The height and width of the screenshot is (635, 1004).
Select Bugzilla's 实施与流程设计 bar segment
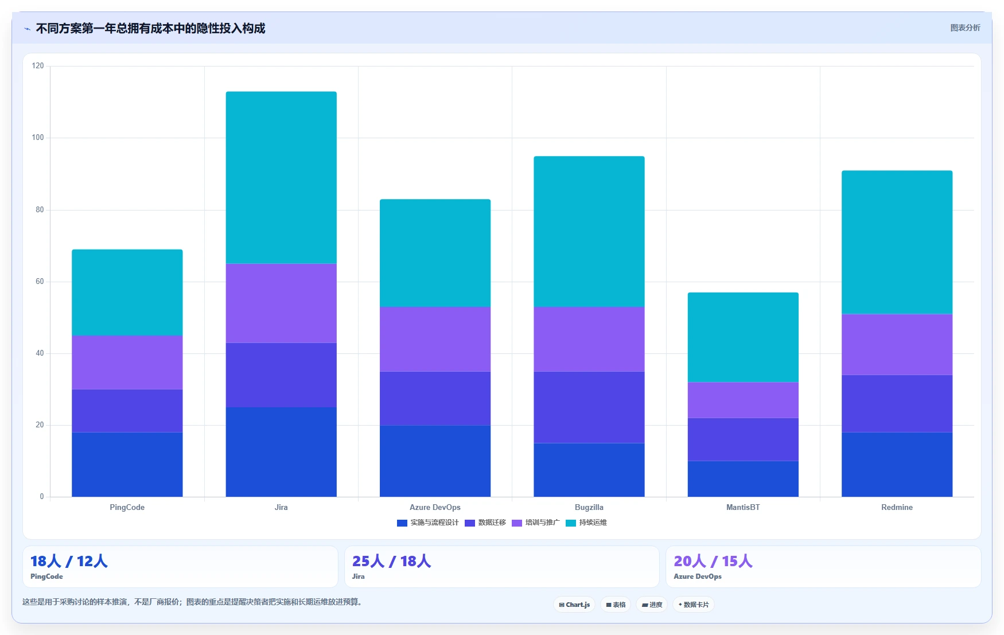tap(589, 470)
